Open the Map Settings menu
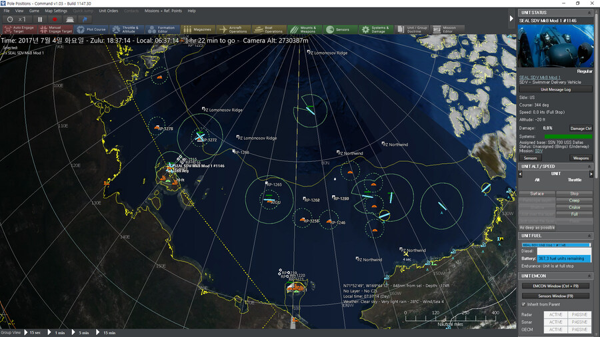Image resolution: width=600 pixels, height=337 pixels. 56,11
